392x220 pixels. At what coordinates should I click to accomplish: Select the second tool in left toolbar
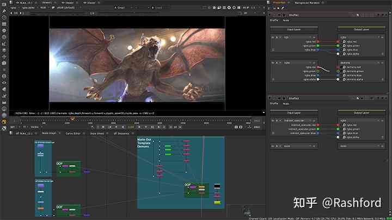4,11
